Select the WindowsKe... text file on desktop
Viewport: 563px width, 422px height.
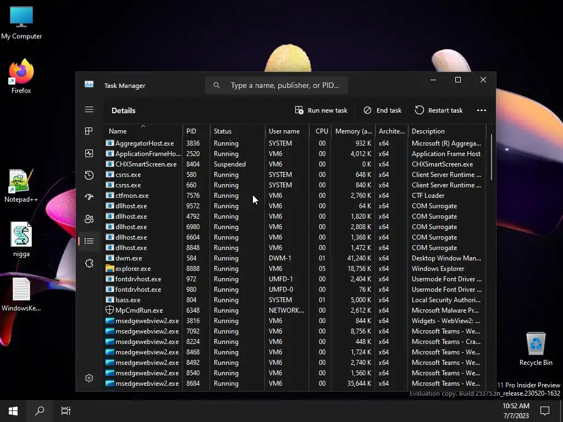point(21,295)
